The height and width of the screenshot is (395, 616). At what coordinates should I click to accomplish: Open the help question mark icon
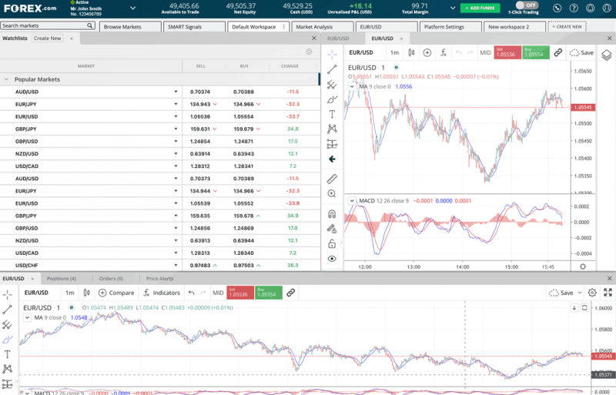coord(574,8)
